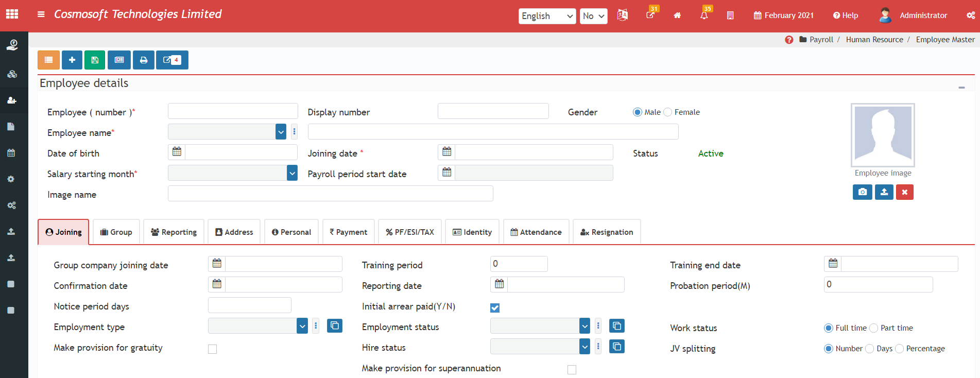Open the No dropdown in header
The height and width of the screenshot is (378, 980).
click(594, 16)
